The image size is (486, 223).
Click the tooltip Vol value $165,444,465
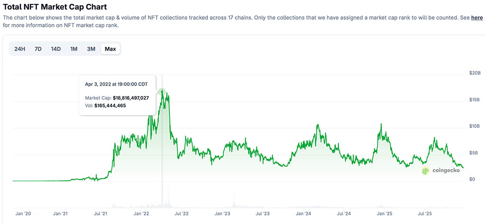(x=111, y=105)
